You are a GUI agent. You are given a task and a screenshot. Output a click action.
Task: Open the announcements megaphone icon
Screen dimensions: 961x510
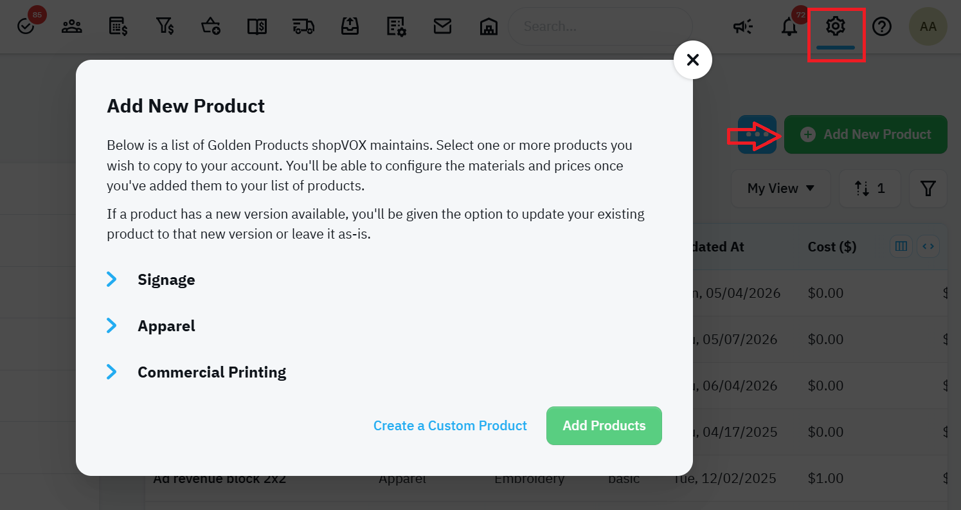point(743,26)
